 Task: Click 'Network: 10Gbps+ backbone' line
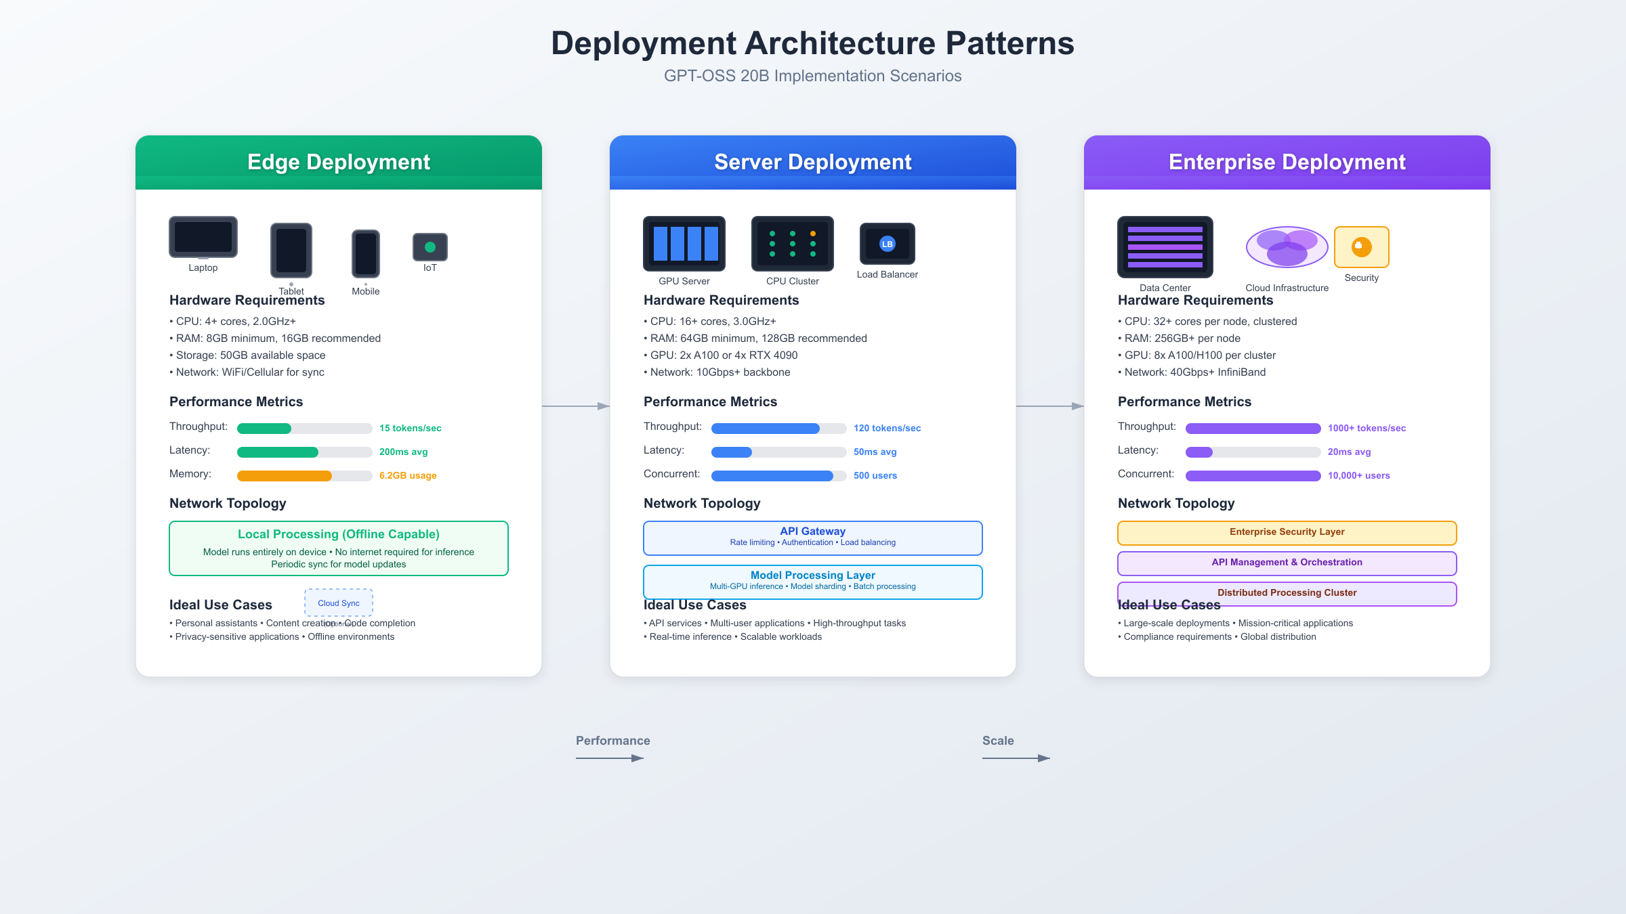click(717, 372)
